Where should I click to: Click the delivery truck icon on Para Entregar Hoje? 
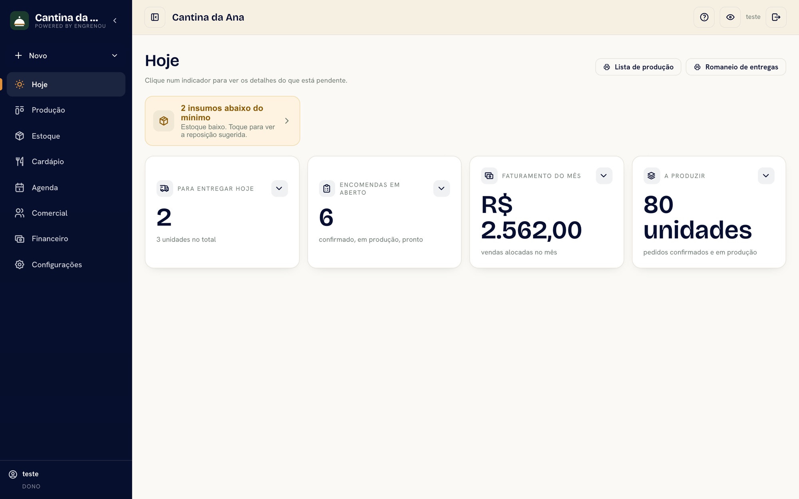pos(165,188)
